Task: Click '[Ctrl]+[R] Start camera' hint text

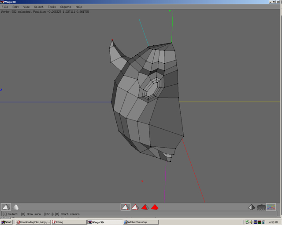Action: click(x=62, y=214)
